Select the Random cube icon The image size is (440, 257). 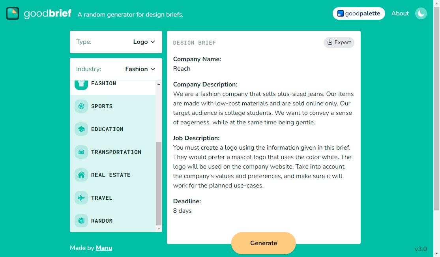coord(81,221)
